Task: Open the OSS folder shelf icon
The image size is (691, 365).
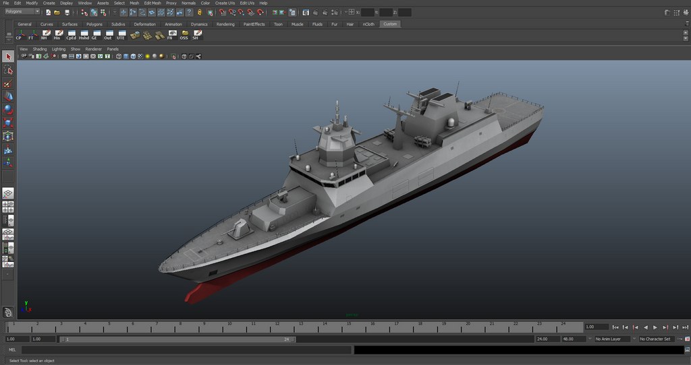Action: click(x=184, y=34)
